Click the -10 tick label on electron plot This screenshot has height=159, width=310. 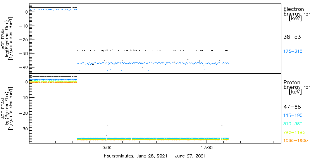[x=23, y=26]
